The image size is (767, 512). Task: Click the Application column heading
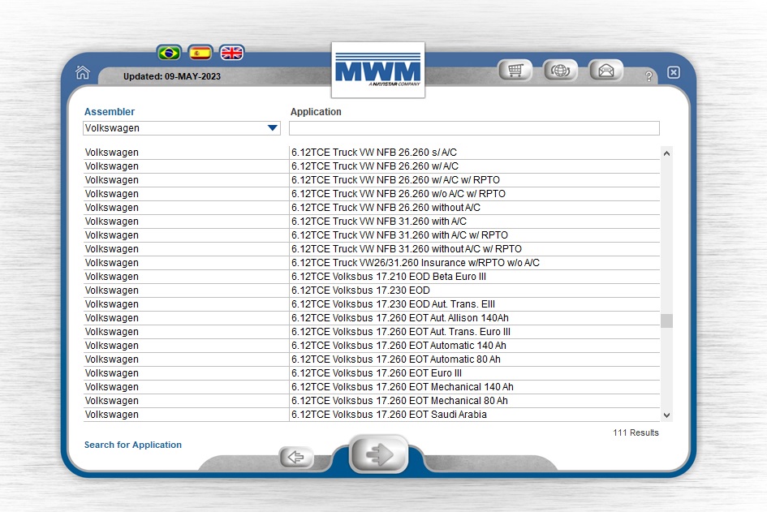coord(316,111)
